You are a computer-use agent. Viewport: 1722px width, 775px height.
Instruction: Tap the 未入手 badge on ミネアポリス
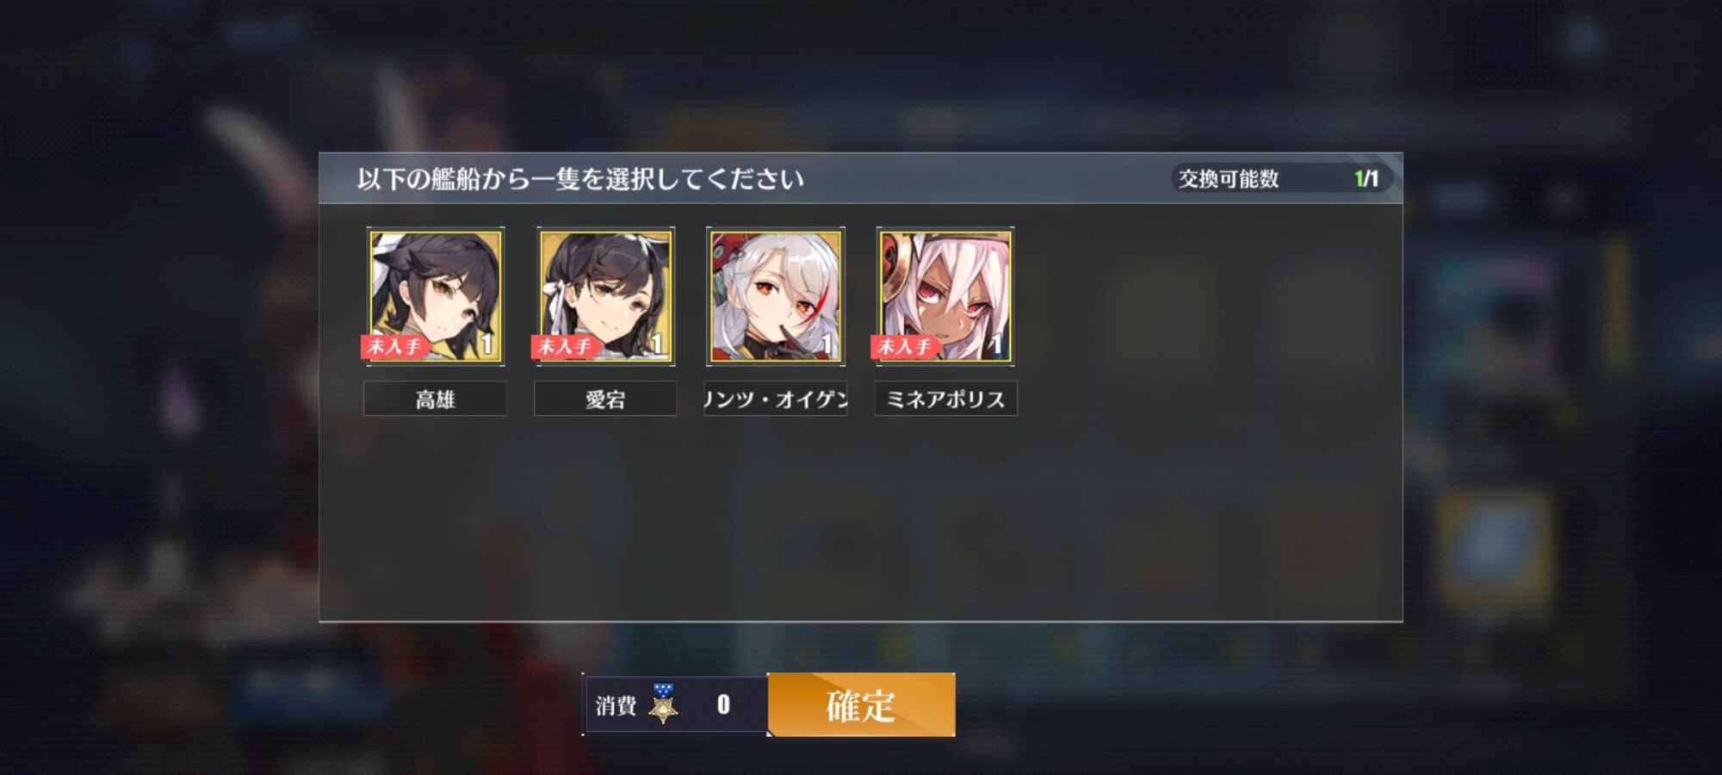(x=904, y=346)
